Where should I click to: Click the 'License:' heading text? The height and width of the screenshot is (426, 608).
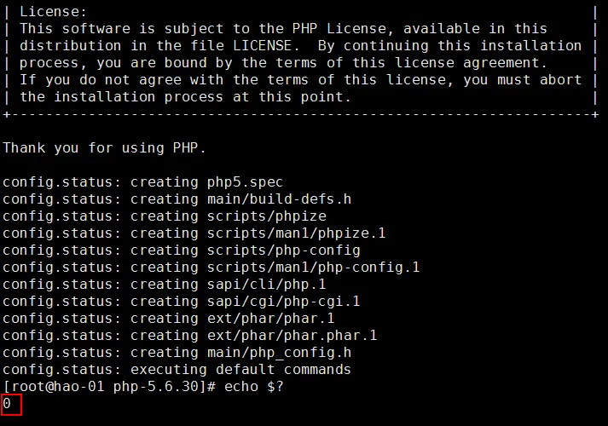[x=53, y=12]
